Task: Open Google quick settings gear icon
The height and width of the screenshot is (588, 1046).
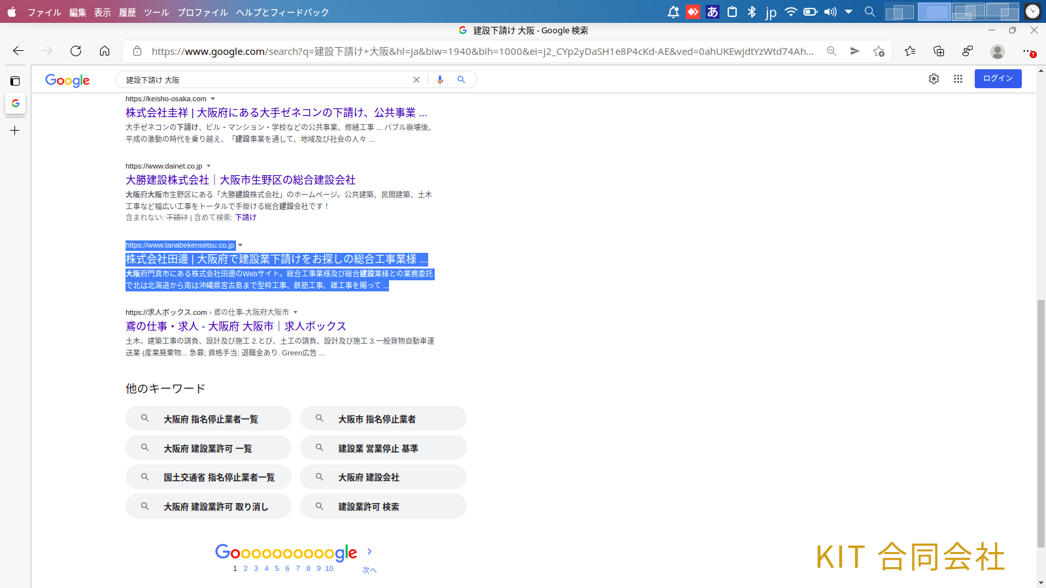Action: 934,78
